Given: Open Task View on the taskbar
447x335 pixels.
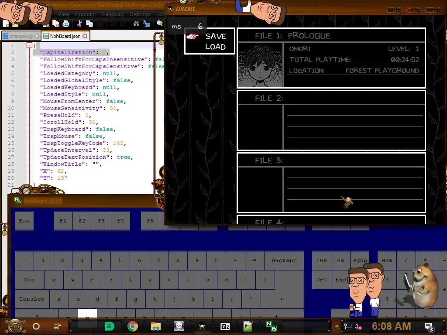Looking at the screenshot, I should click(57, 326).
